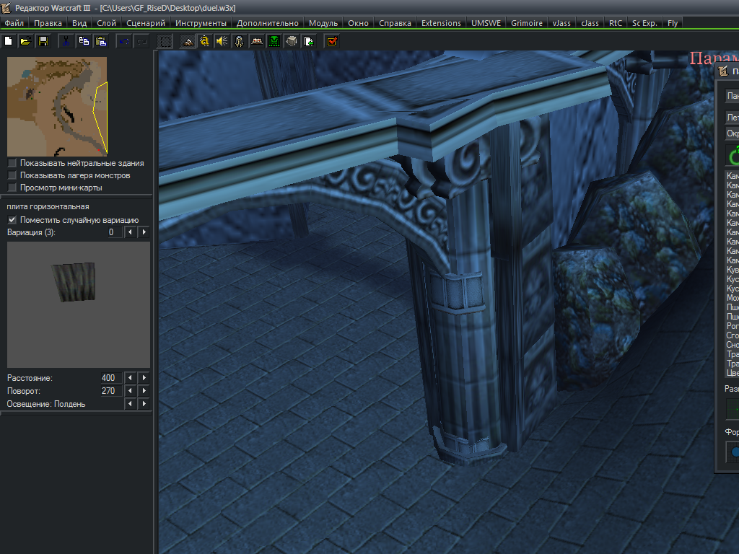Viewport: 739px width, 554px height.
Task: Open the Object Editor helmet icon
Action: click(239, 41)
